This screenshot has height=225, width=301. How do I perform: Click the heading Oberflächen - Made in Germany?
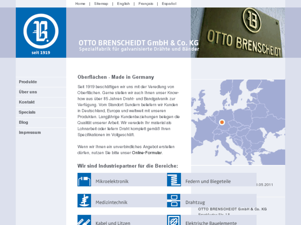(116, 77)
